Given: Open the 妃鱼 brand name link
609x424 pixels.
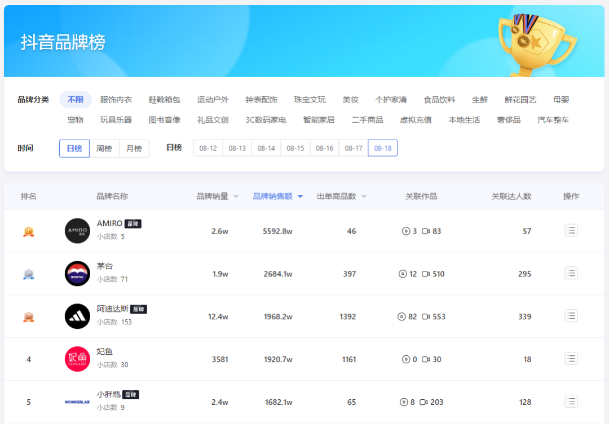Looking at the screenshot, I should (x=105, y=351).
